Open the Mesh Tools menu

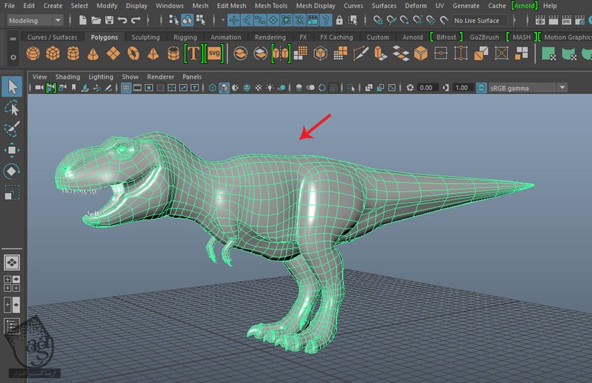(x=270, y=6)
